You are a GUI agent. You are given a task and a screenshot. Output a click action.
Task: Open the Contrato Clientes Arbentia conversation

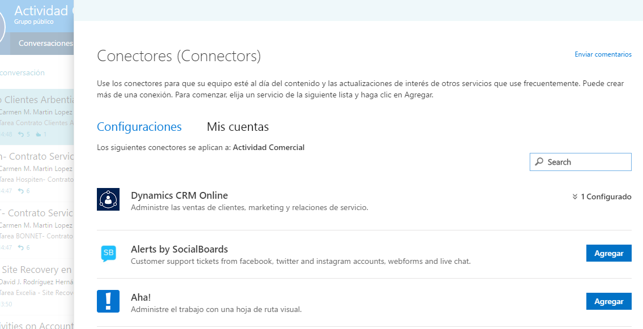tap(37, 100)
